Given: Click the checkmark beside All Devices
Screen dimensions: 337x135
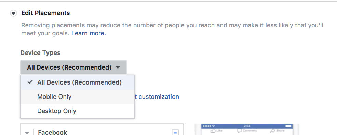Looking at the screenshot, I should coord(30,82).
